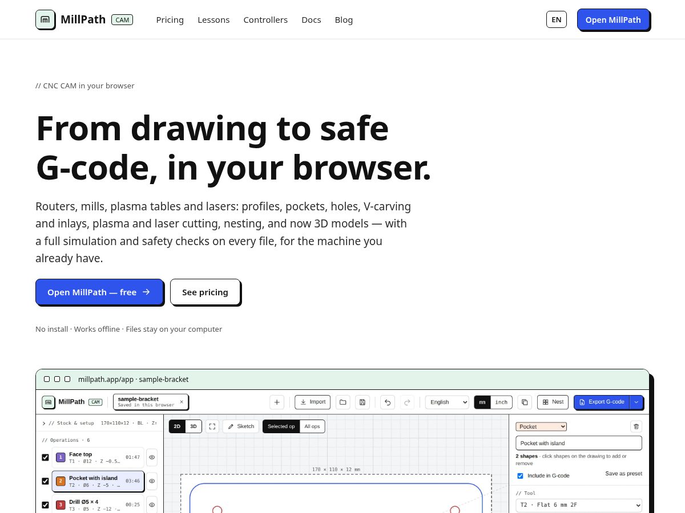Open the Pricing nav item

[x=170, y=19]
